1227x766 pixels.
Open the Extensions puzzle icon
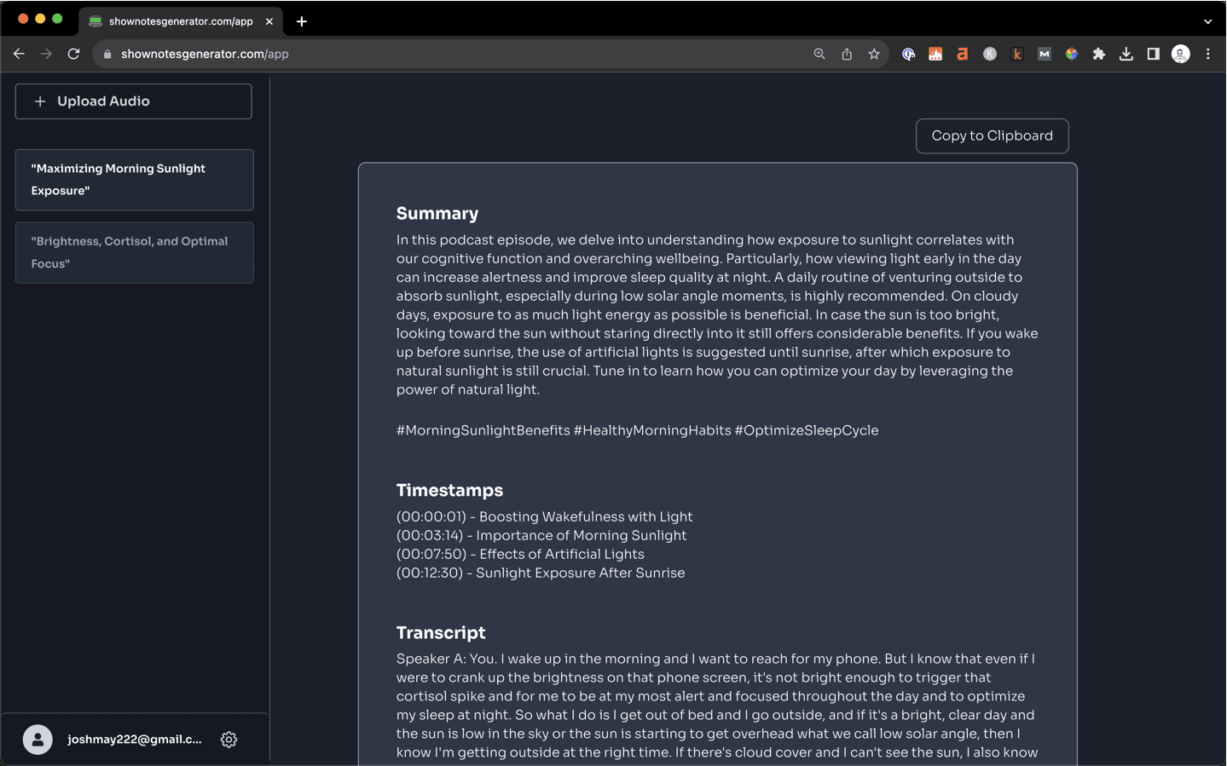1099,54
